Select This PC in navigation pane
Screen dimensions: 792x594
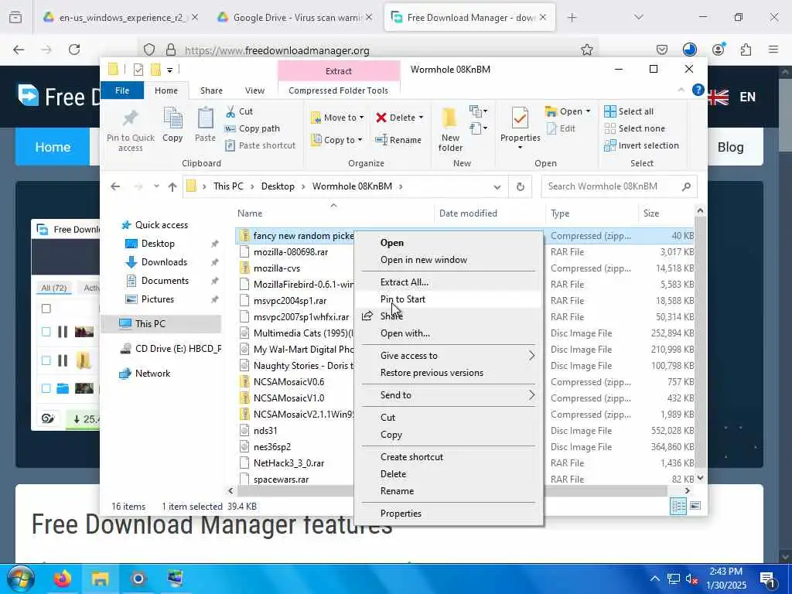(150, 324)
